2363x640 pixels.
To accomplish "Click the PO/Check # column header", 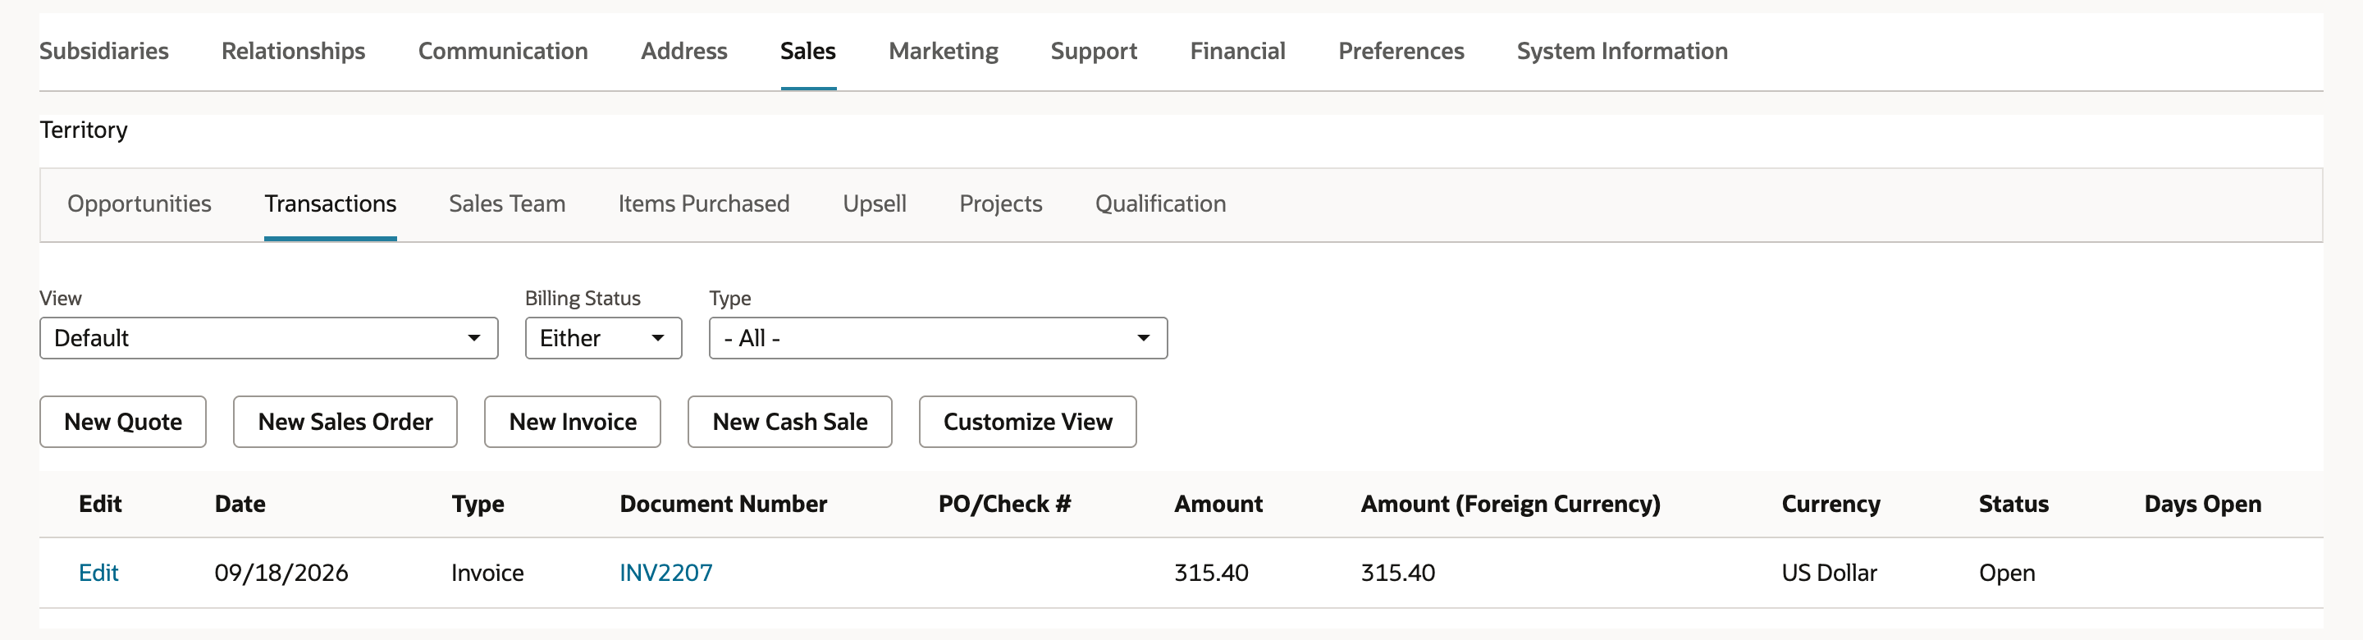I will (1004, 505).
